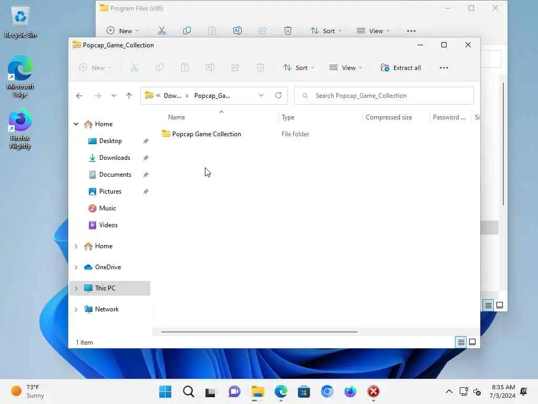Unpin Pictures using its pin icon
Viewport: 538px width, 404px height.
tap(146, 191)
